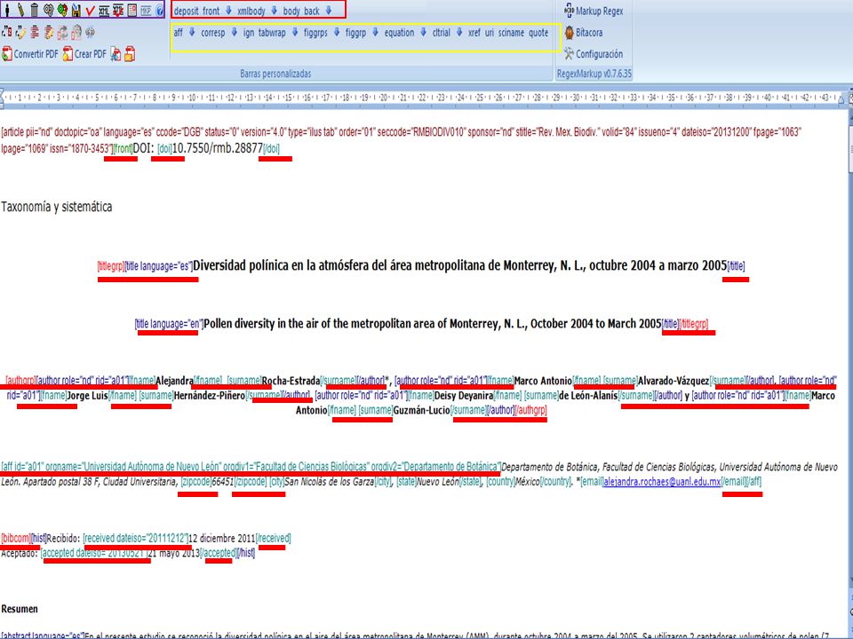Apply the quote tag
853x639 pixels.
(538, 33)
